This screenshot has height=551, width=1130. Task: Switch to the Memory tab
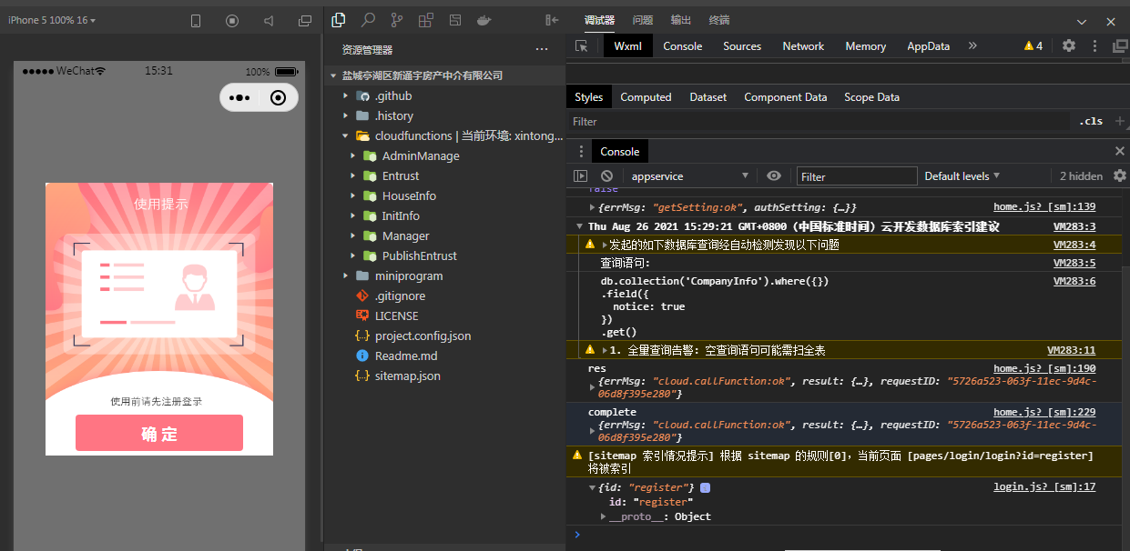(x=865, y=45)
